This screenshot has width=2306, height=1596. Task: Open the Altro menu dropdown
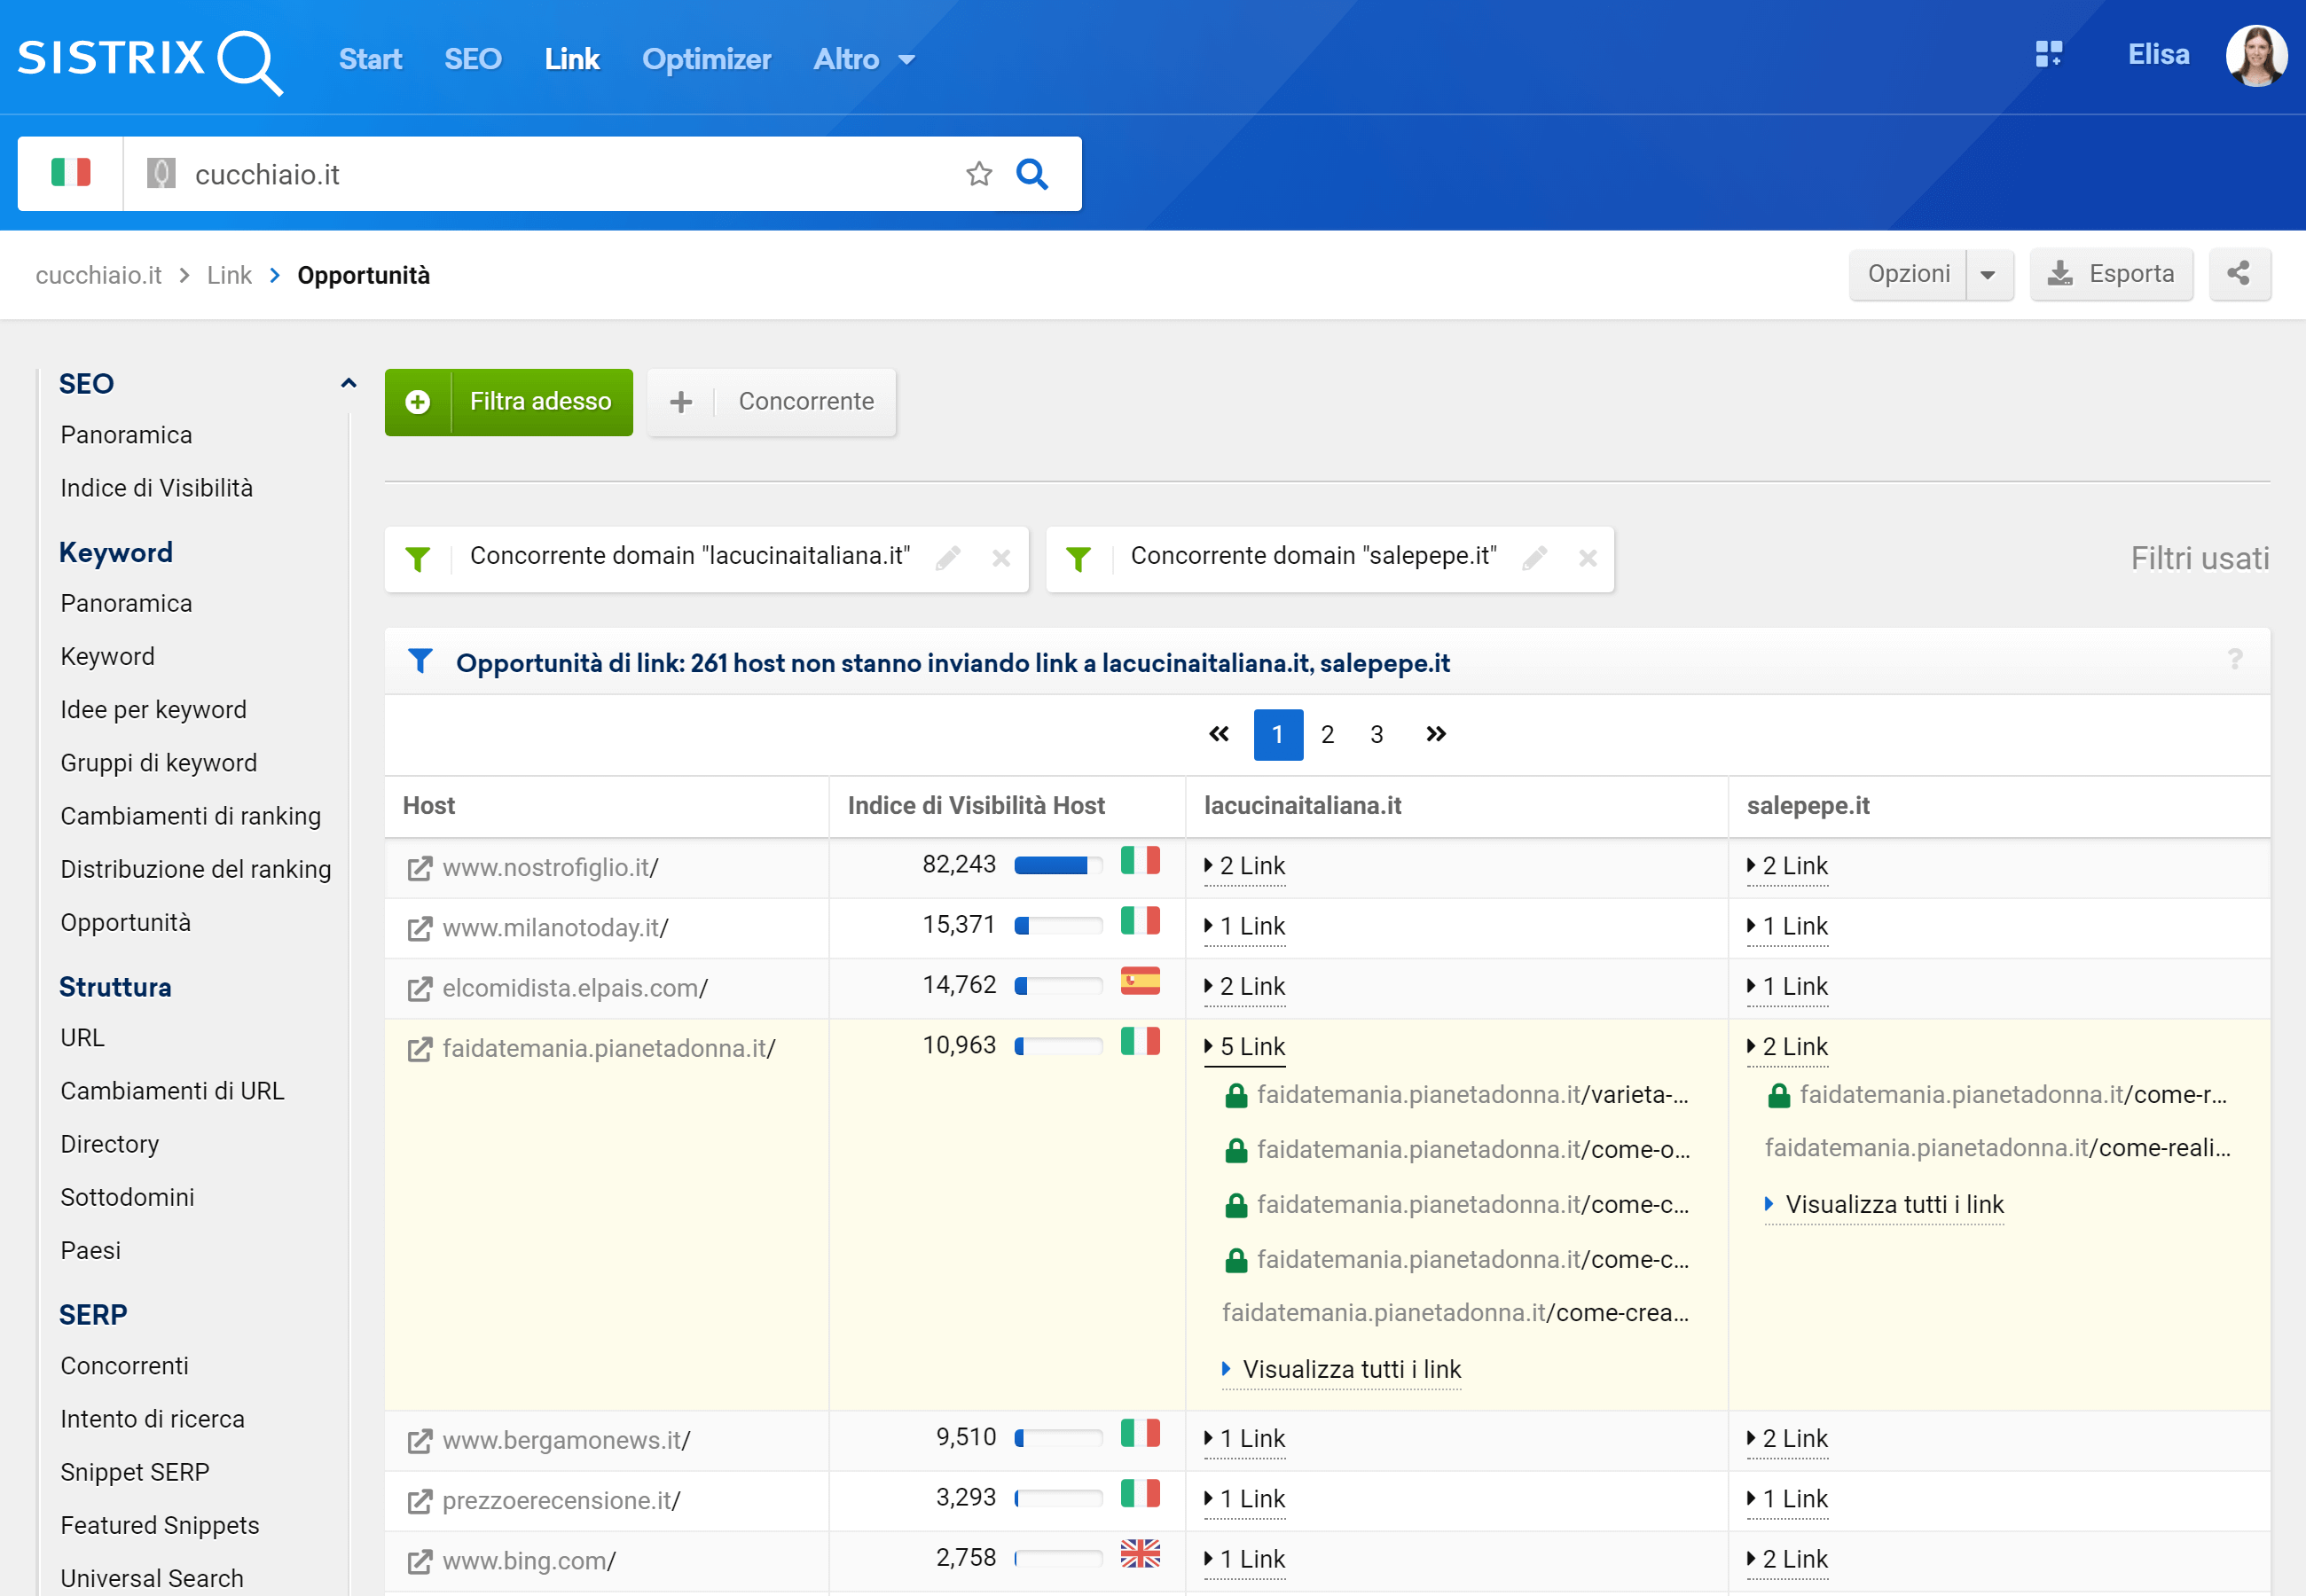pyautogui.click(x=864, y=60)
